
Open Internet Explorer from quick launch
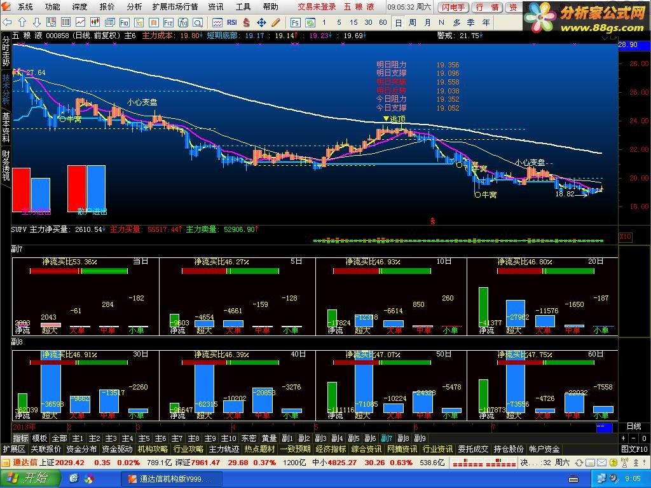[74, 478]
